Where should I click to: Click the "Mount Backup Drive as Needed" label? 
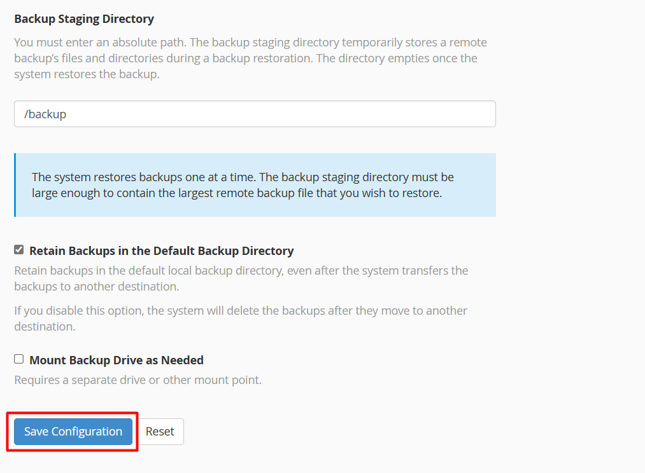(117, 360)
